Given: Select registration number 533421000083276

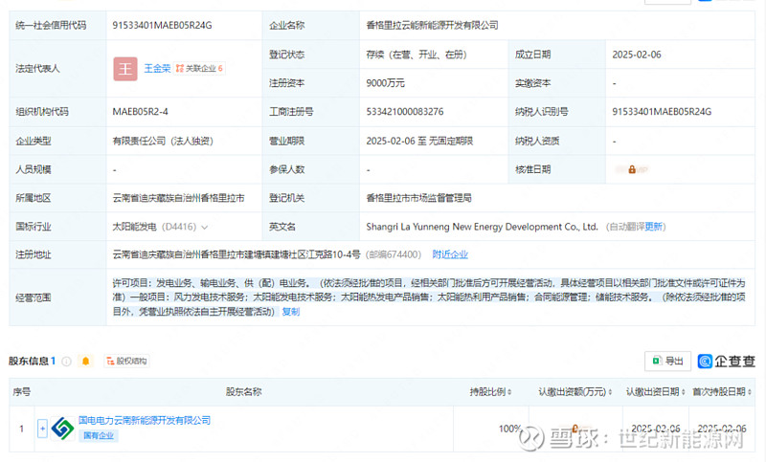Looking at the screenshot, I should (x=405, y=112).
